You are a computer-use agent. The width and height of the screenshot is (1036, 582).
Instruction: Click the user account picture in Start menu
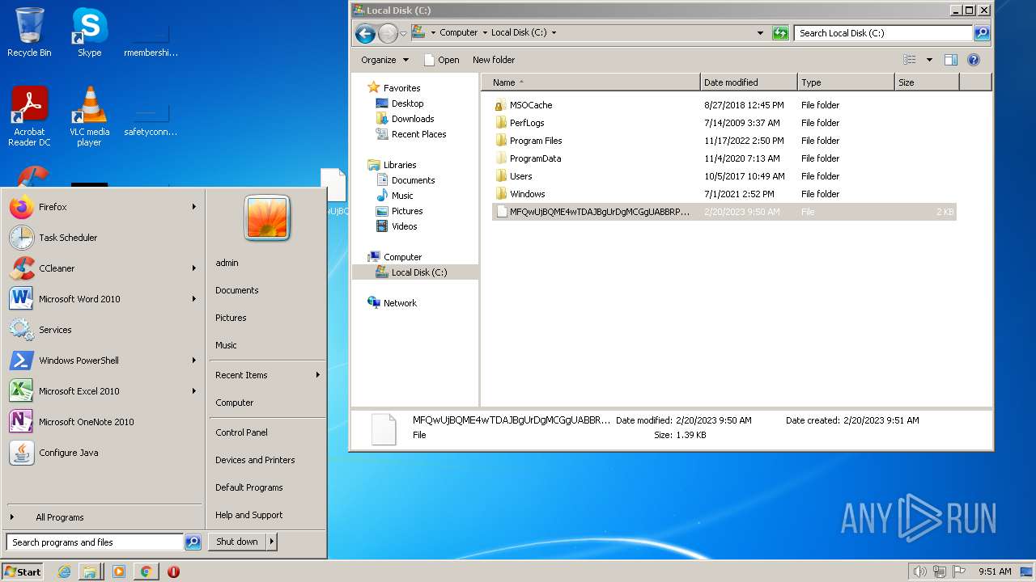pyautogui.click(x=267, y=218)
